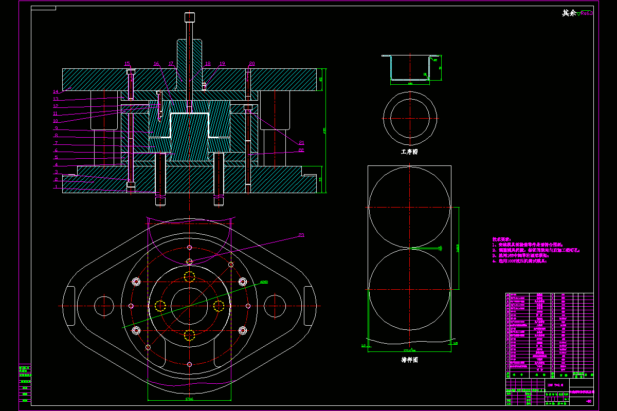Click part callout number 7

click(x=56, y=143)
